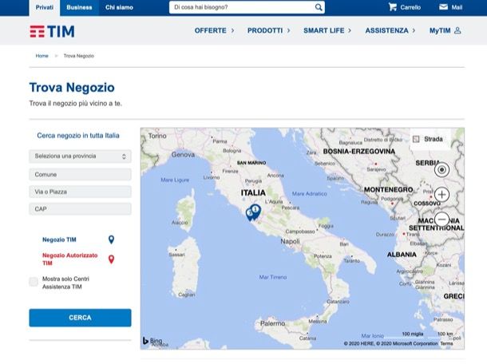
Task: Locate me with the map target button
Action: tap(441, 169)
